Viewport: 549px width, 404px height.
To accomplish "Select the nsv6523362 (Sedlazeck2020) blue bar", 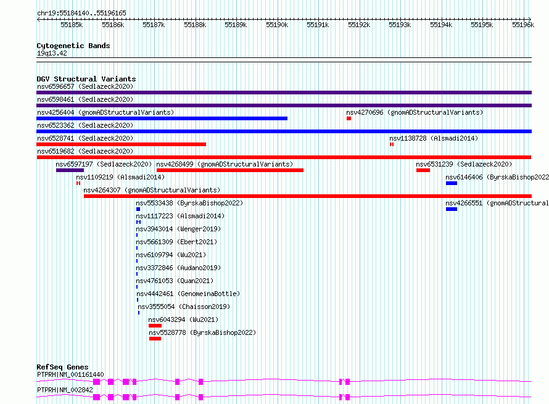I will click(x=284, y=131).
